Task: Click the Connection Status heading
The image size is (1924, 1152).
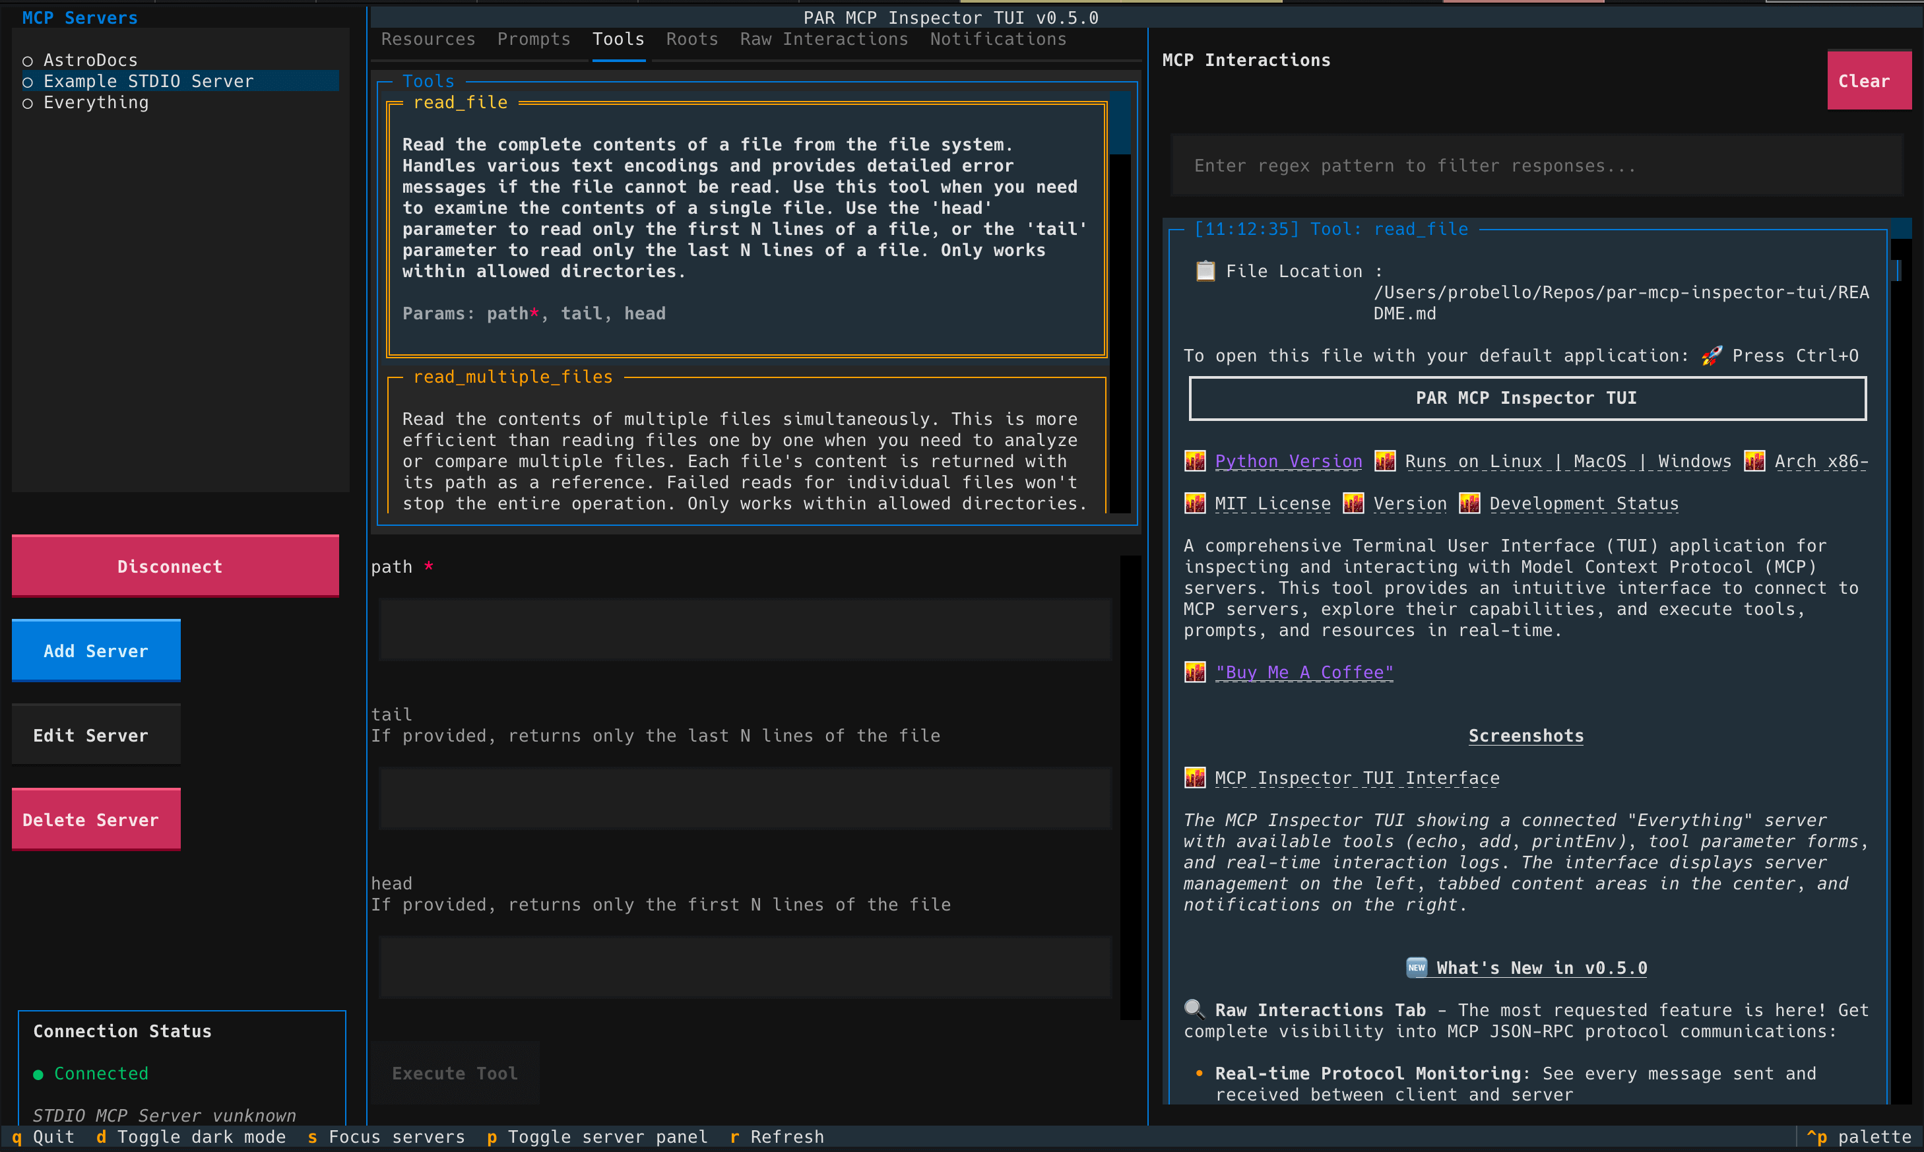Action: pyautogui.click(x=122, y=1031)
